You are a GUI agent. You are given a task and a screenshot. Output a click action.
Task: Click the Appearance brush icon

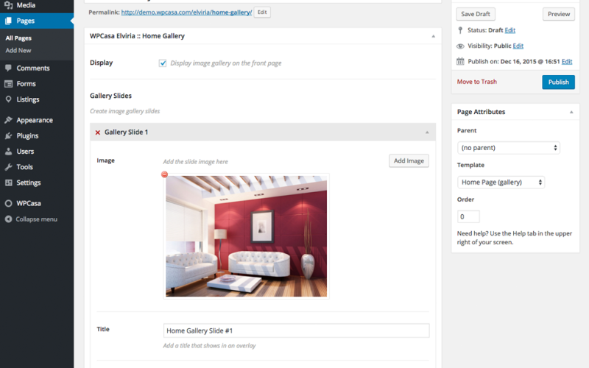click(8, 120)
